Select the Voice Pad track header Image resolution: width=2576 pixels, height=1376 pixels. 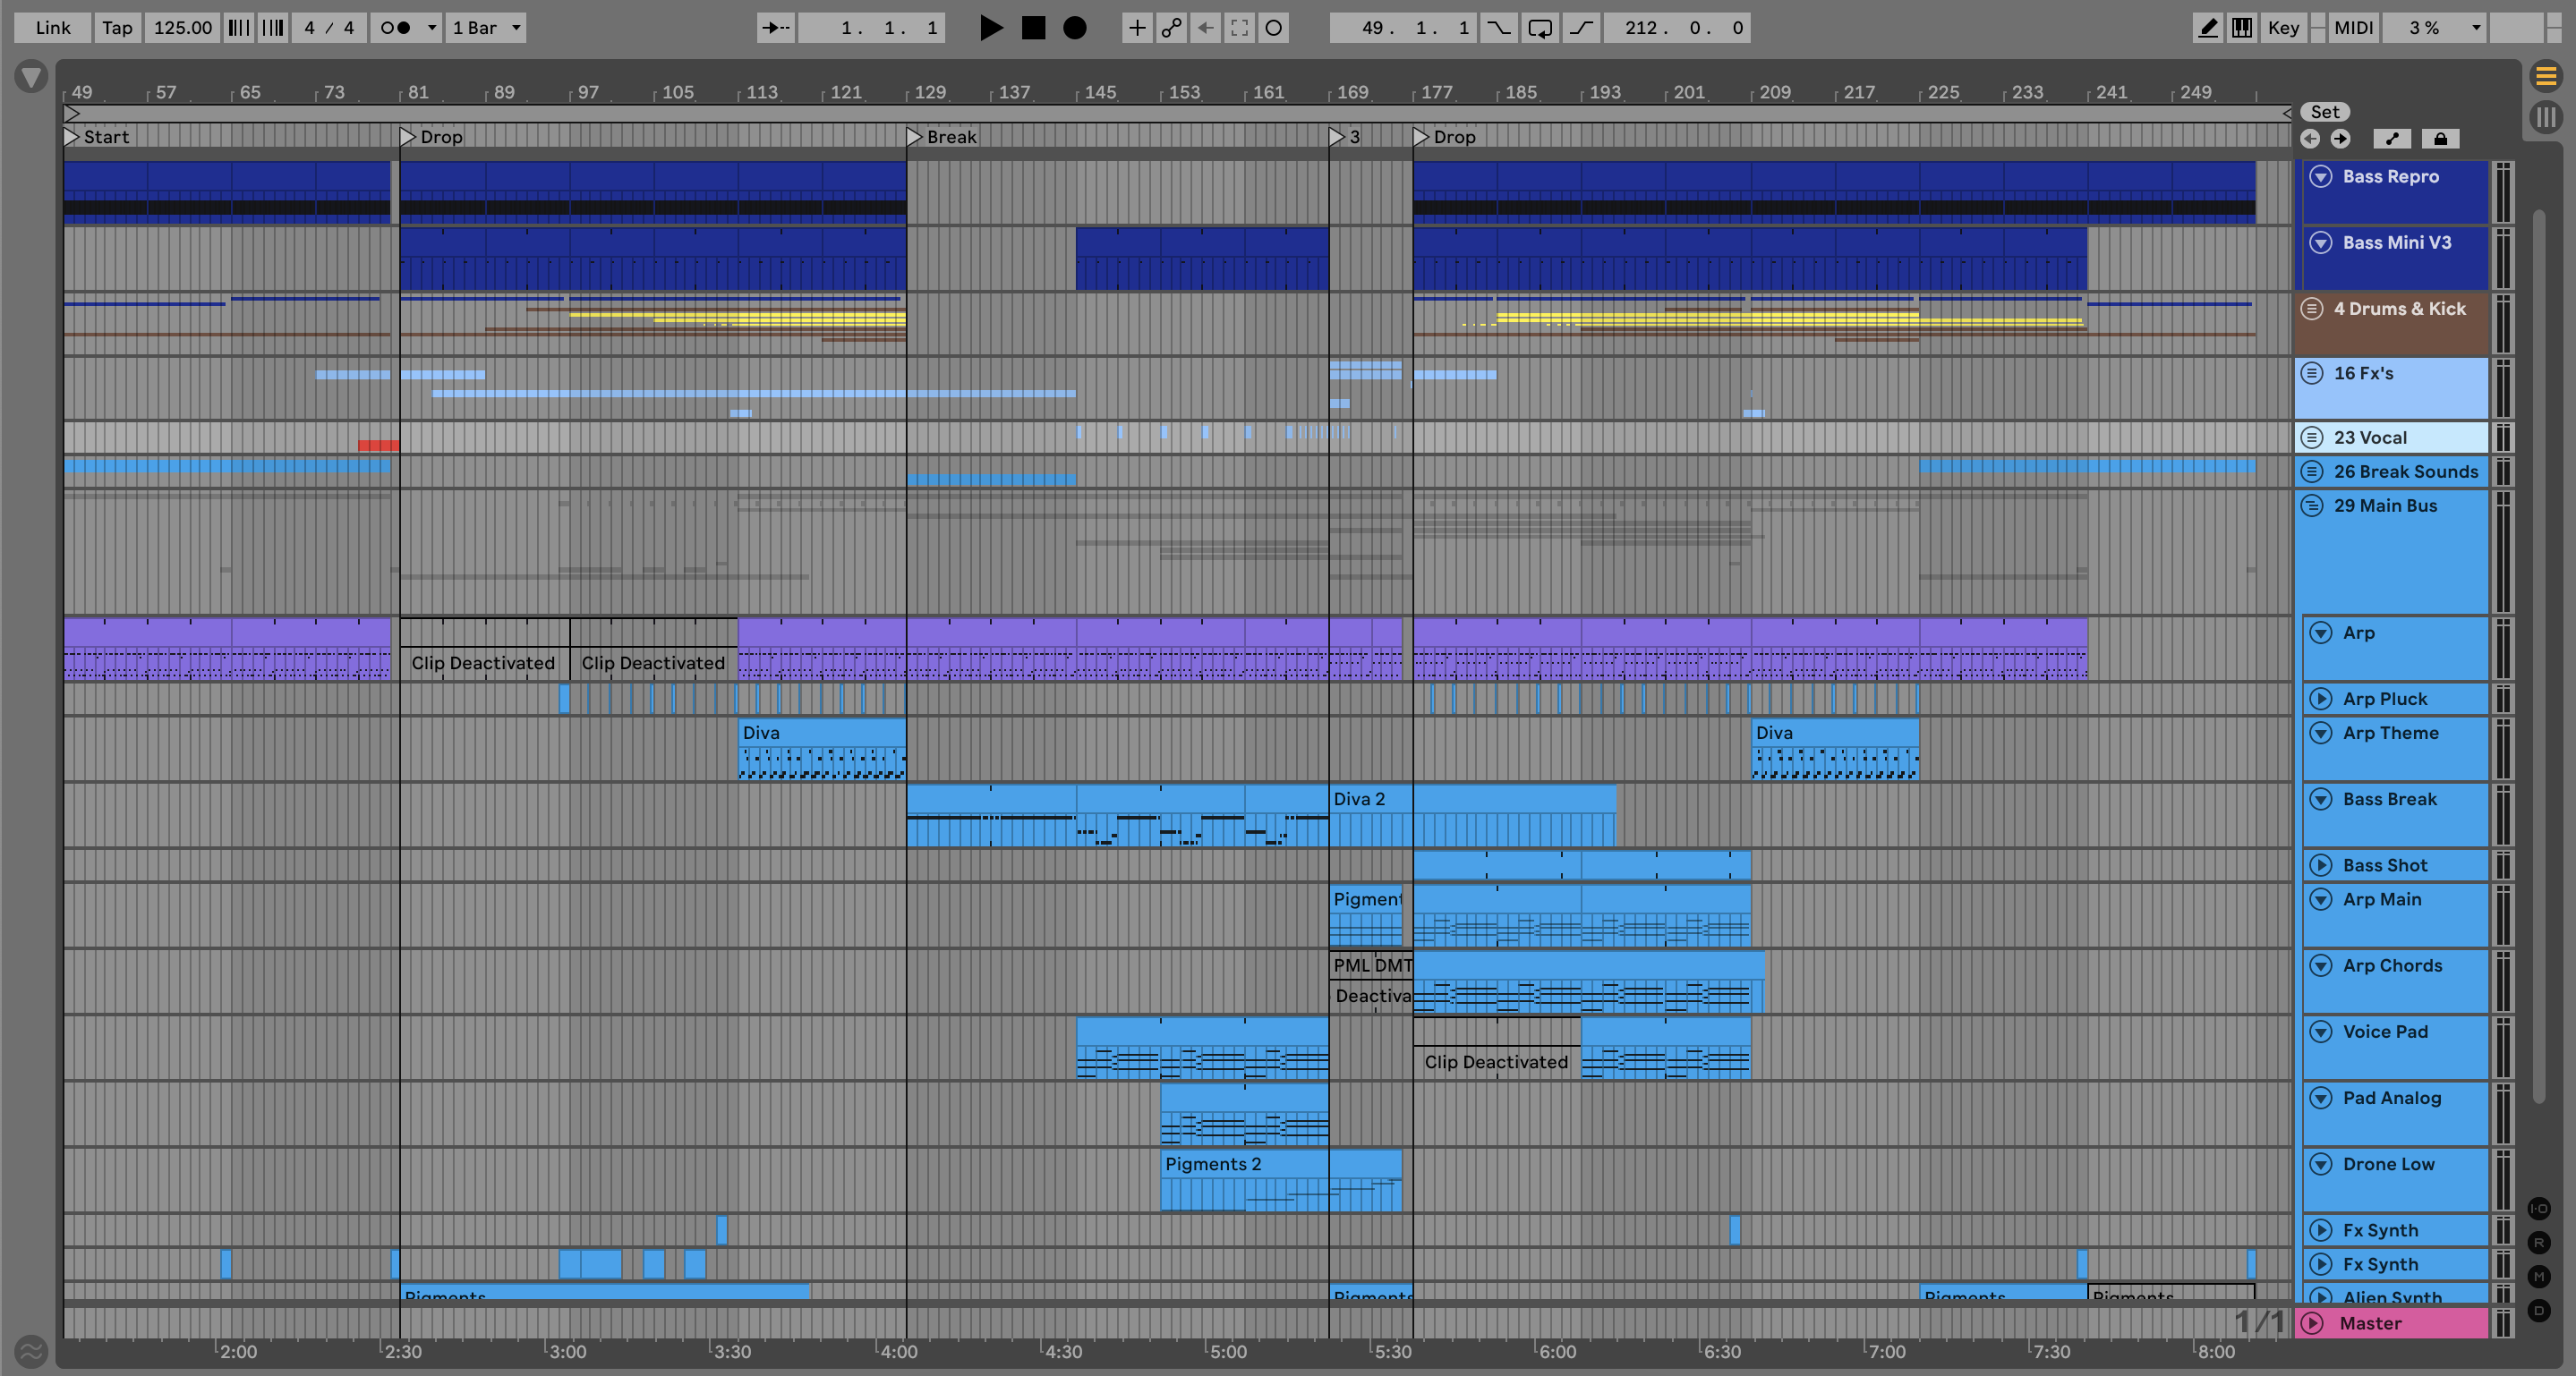point(2395,1048)
